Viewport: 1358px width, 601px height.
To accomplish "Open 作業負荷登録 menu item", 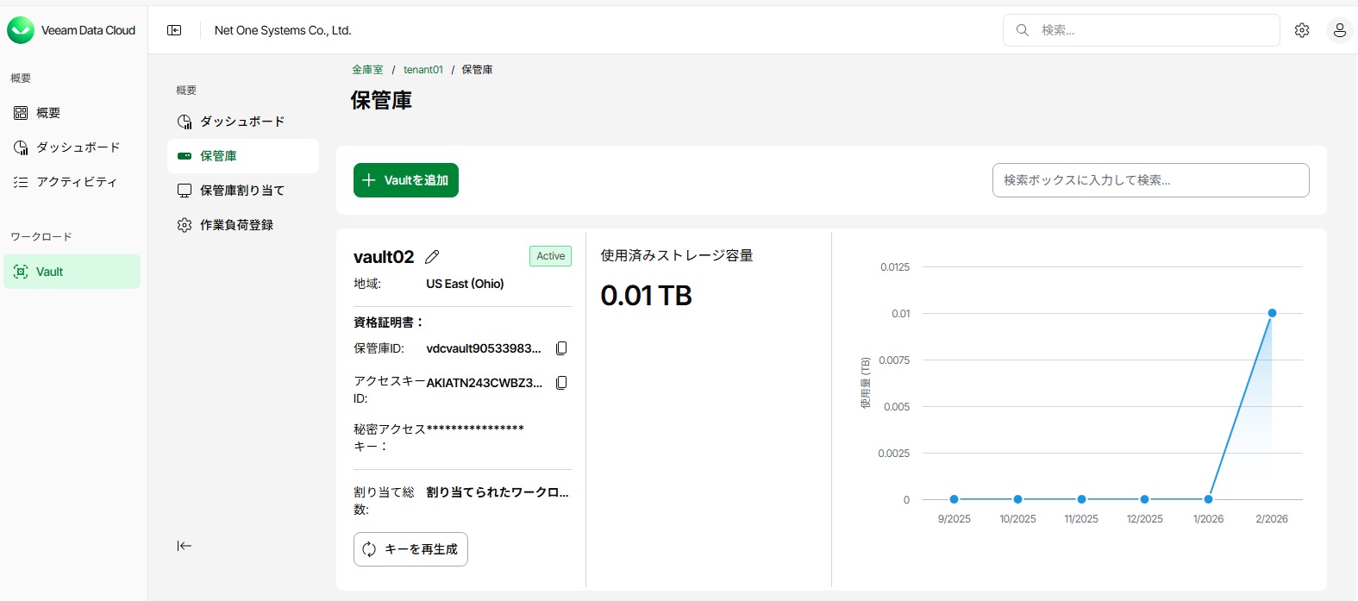I will 236,225.
